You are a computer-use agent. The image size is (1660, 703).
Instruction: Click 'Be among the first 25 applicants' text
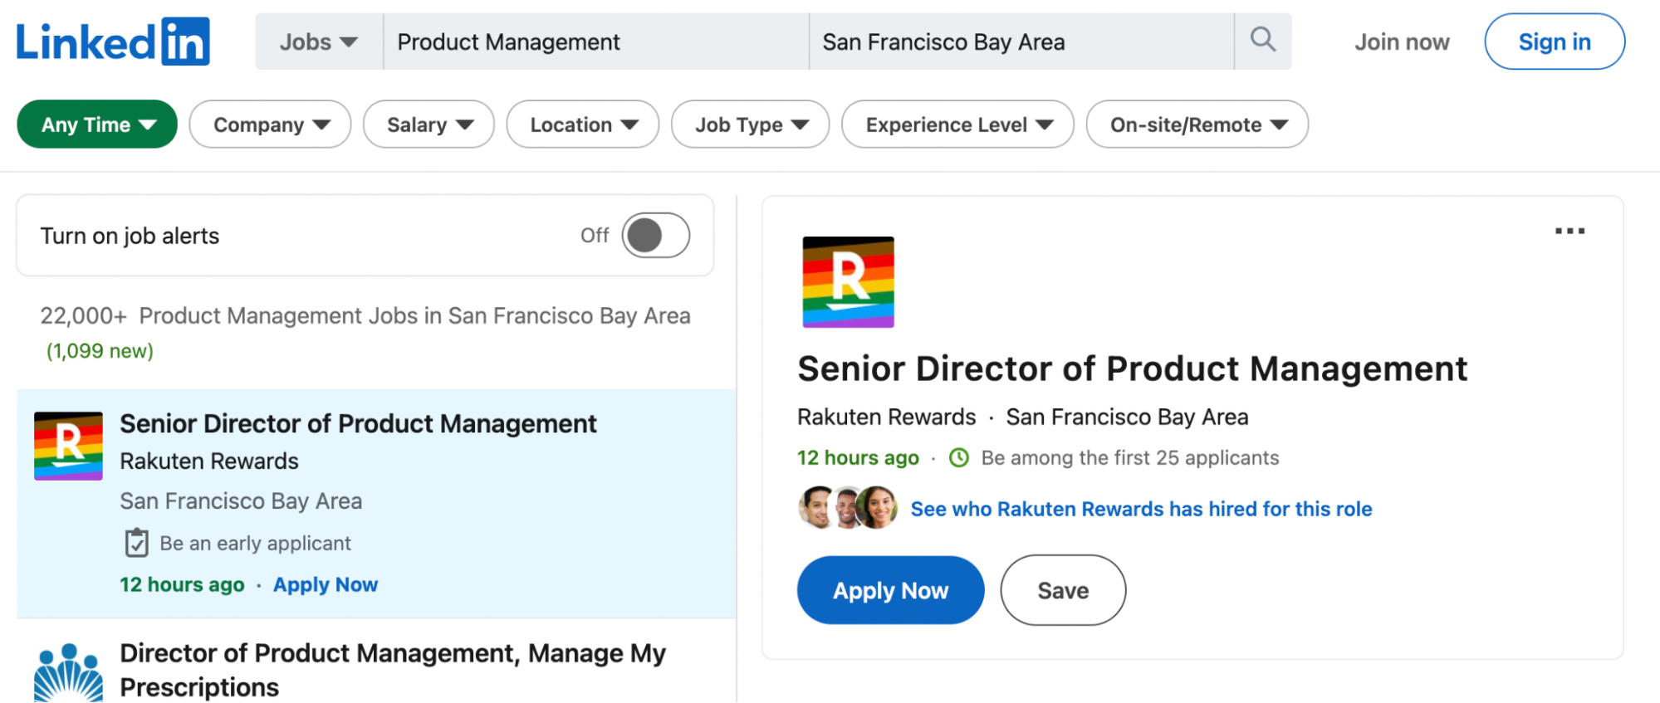pyautogui.click(x=1130, y=458)
